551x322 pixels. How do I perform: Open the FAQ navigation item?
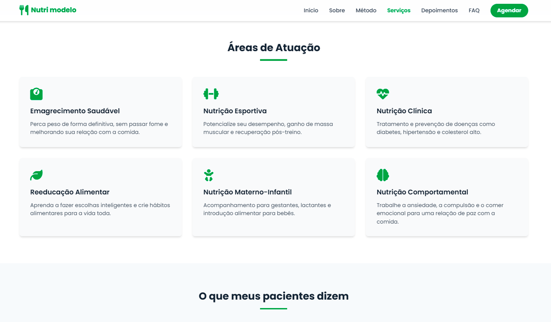point(474,11)
